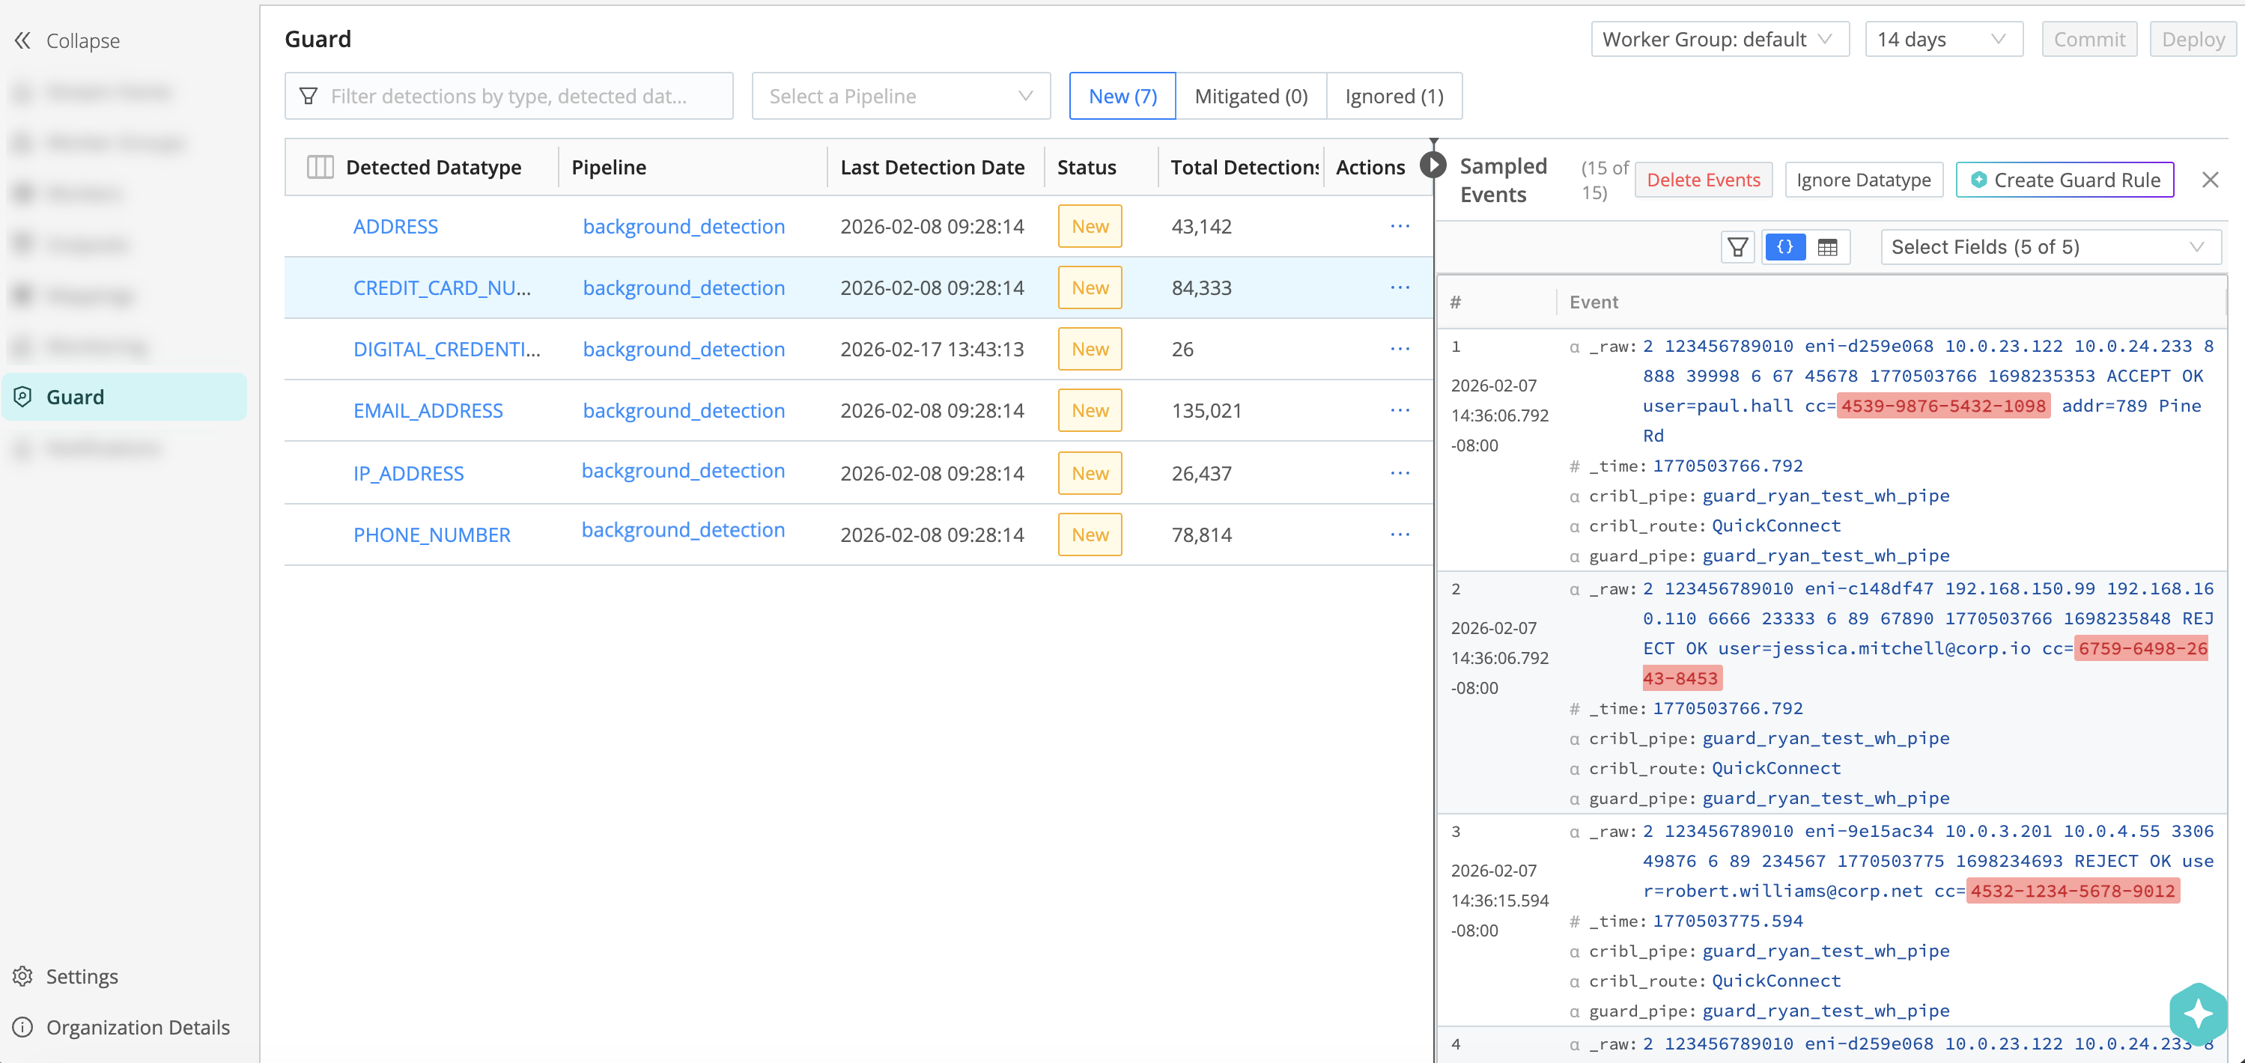This screenshot has width=2245, height=1063.
Task: Close the Sampled Events panel
Action: pos(2211,180)
